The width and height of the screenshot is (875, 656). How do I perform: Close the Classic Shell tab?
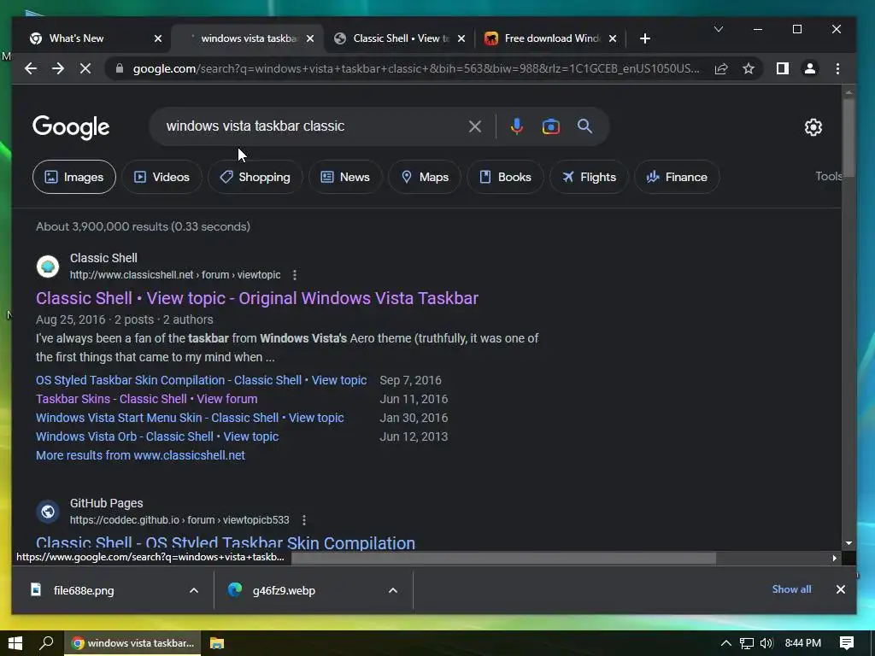pos(461,38)
